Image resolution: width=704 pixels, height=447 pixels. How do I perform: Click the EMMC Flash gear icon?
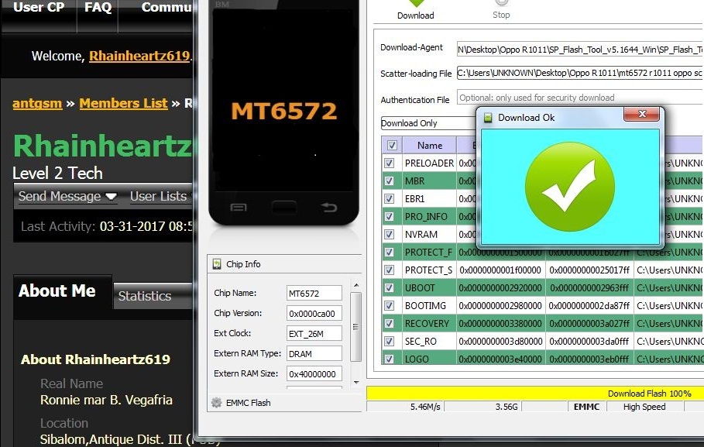coord(216,403)
